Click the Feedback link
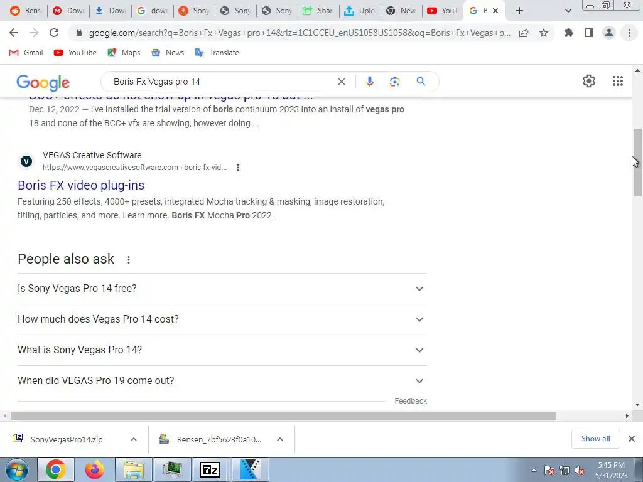This screenshot has height=482, width=643. tap(411, 401)
